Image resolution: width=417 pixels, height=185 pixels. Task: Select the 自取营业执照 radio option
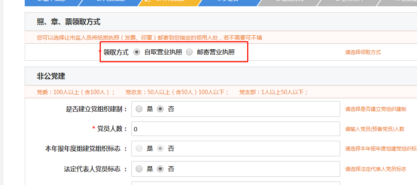coord(137,52)
